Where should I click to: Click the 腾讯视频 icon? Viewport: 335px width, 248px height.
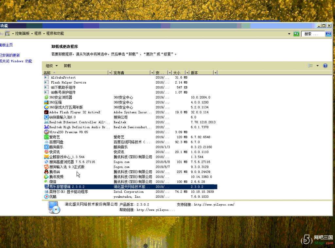point(46,177)
